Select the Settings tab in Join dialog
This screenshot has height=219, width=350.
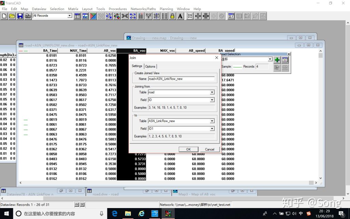(137, 66)
